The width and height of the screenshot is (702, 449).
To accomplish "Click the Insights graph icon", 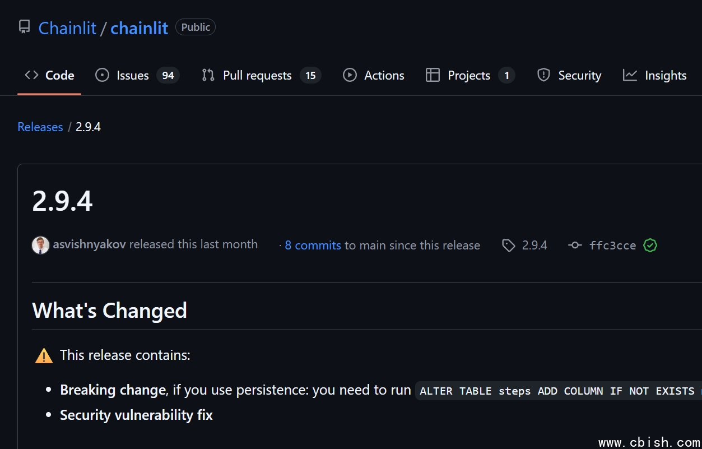I will [x=630, y=75].
